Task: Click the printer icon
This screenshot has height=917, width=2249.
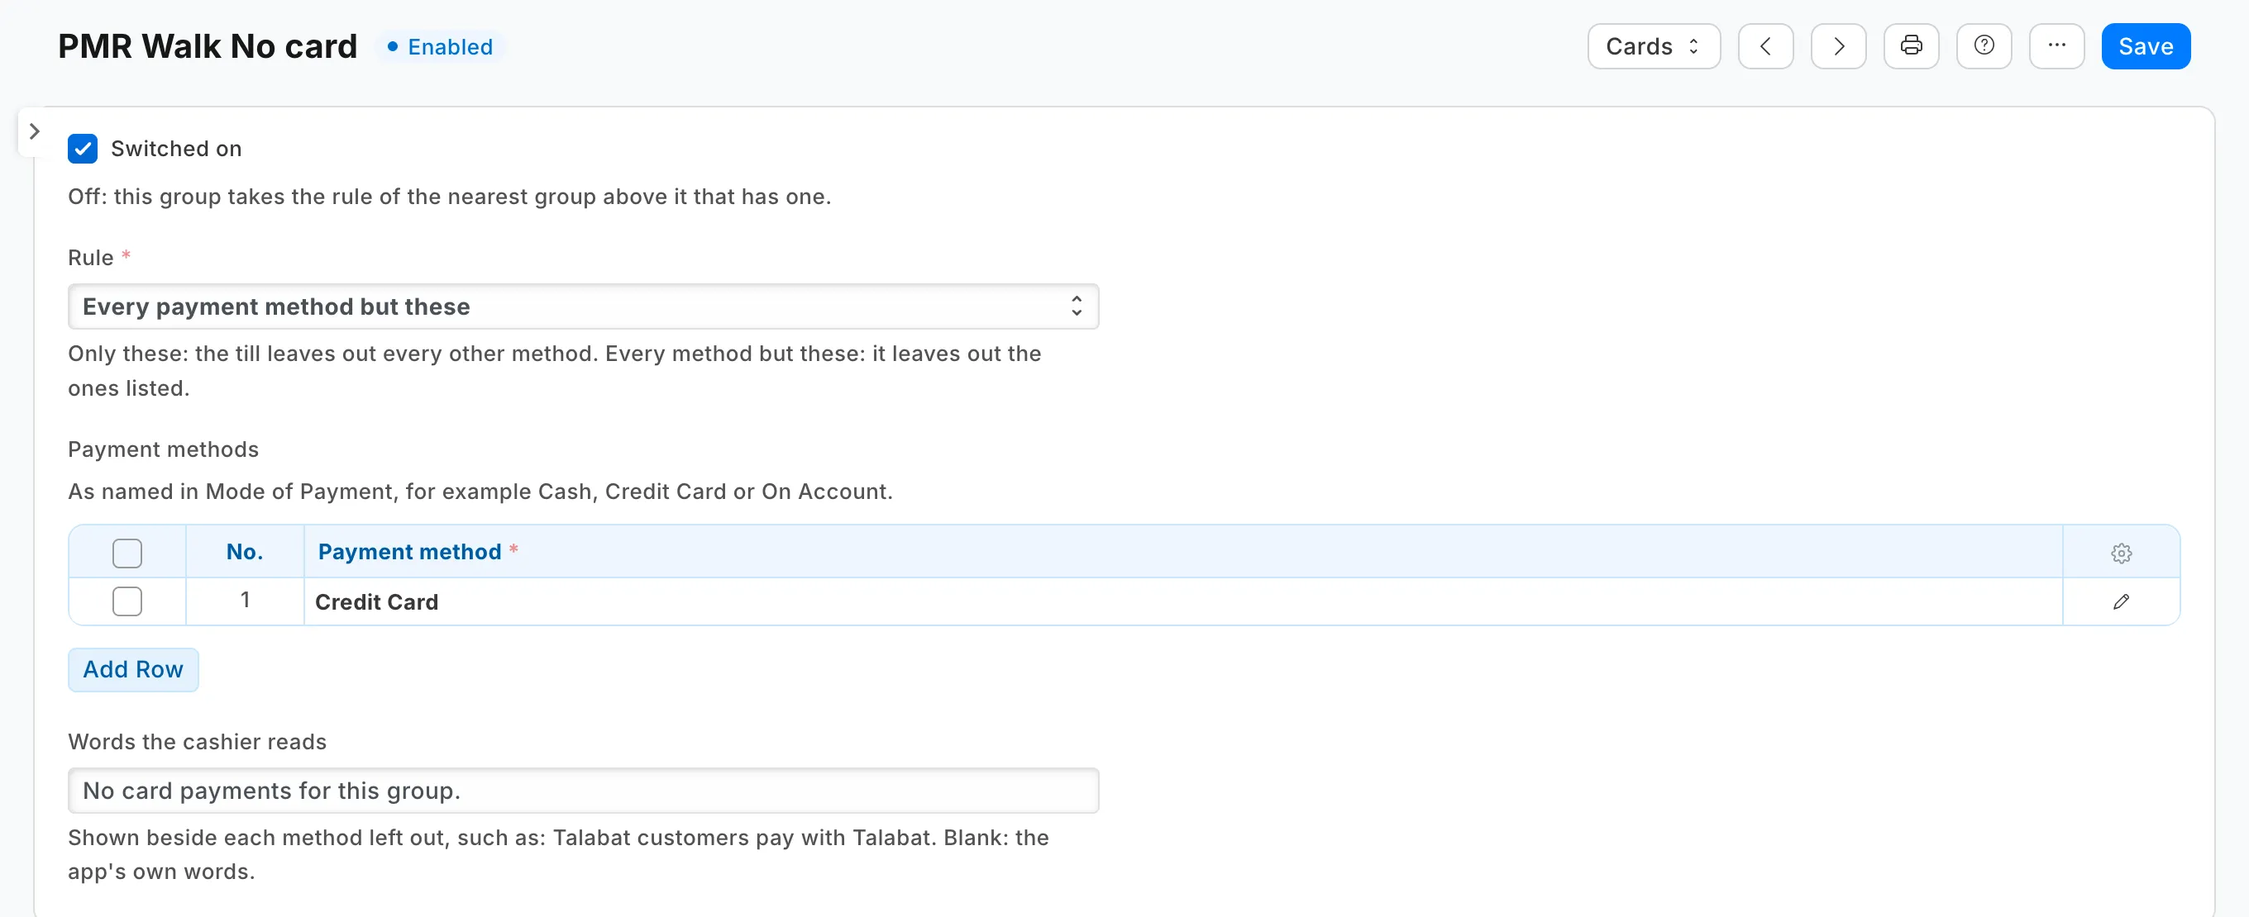Action: pyautogui.click(x=1911, y=46)
